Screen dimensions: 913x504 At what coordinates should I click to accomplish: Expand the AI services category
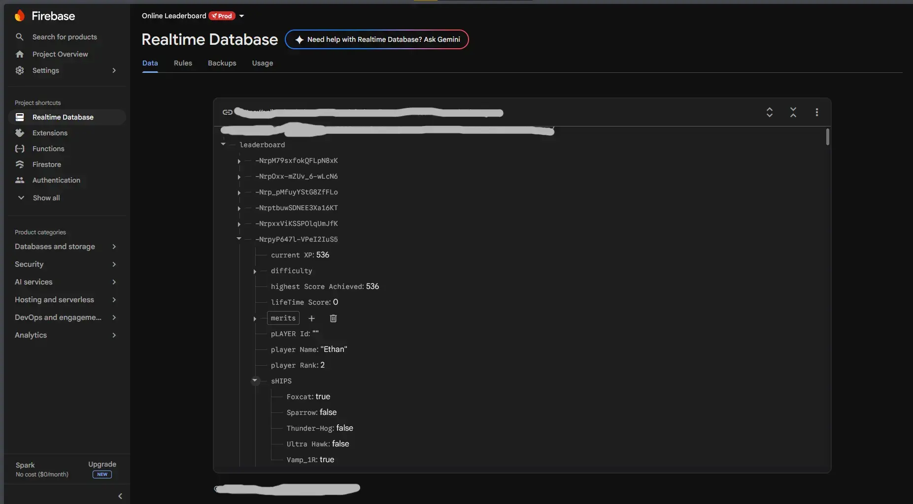click(x=114, y=282)
